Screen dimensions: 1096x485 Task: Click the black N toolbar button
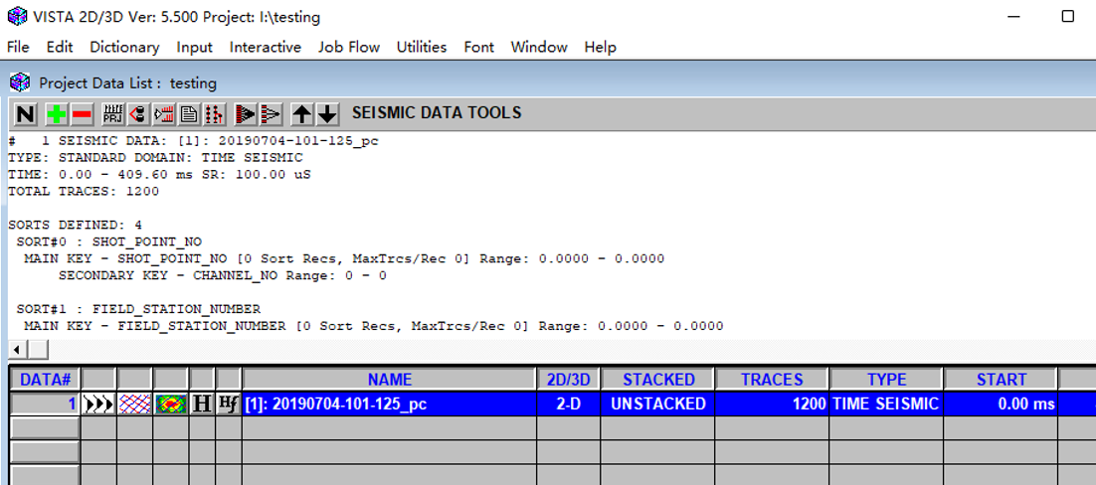(x=26, y=113)
